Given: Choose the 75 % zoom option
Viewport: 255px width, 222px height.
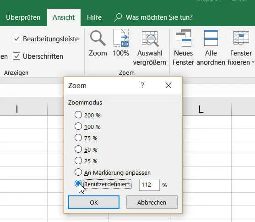Looking at the screenshot, I should pyautogui.click(x=78, y=138).
